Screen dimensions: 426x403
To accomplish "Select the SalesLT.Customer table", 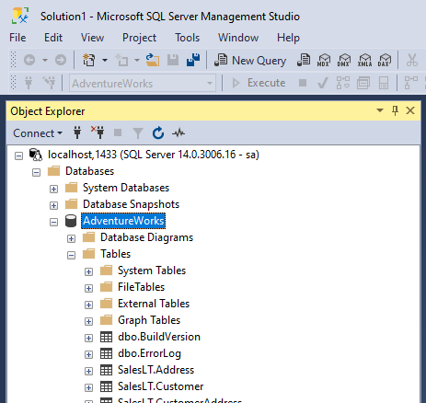I will (160, 386).
